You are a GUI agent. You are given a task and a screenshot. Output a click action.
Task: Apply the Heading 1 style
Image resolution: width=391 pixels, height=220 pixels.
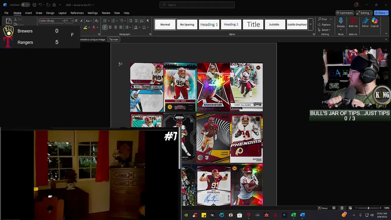coord(209,24)
